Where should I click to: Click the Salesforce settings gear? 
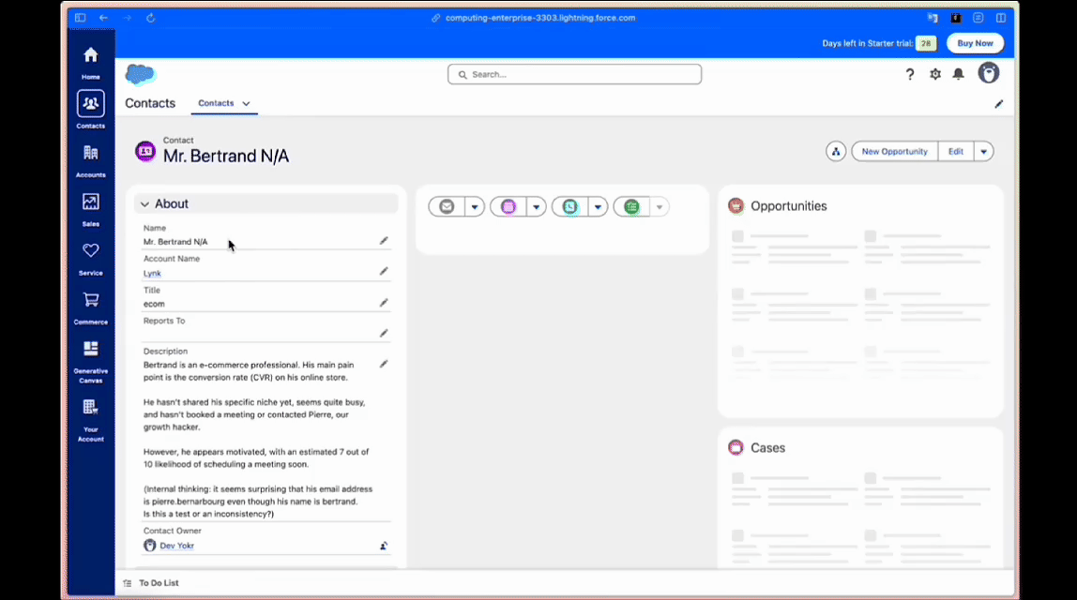(934, 73)
